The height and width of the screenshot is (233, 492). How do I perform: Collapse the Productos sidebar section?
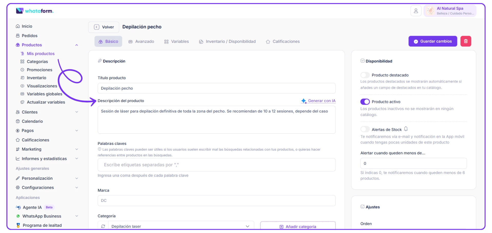click(x=76, y=45)
